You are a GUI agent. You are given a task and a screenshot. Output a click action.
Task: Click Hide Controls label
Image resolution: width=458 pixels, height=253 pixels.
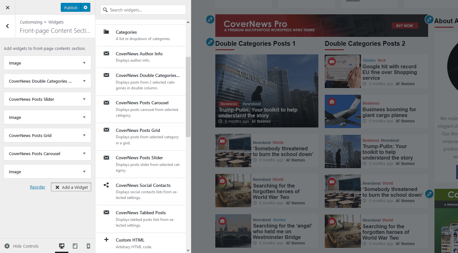click(26, 246)
